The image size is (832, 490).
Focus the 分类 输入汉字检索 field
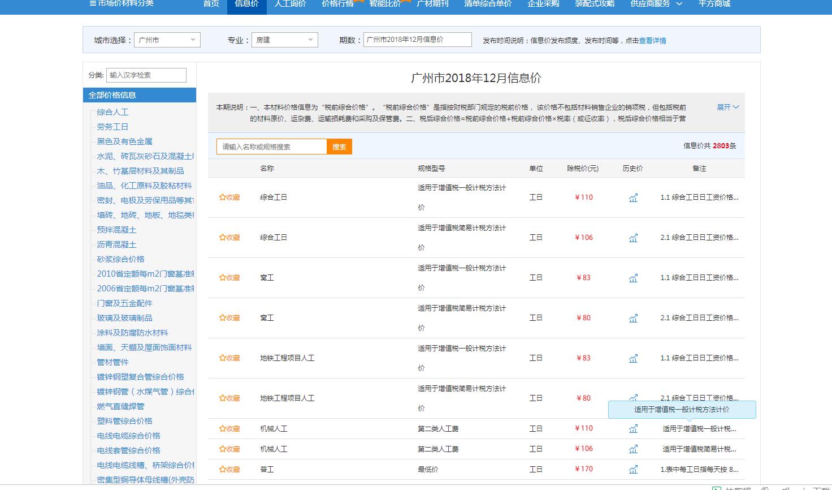(146, 75)
